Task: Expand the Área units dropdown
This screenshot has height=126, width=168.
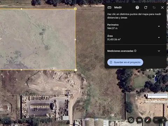Action: pyautogui.click(x=159, y=37)
